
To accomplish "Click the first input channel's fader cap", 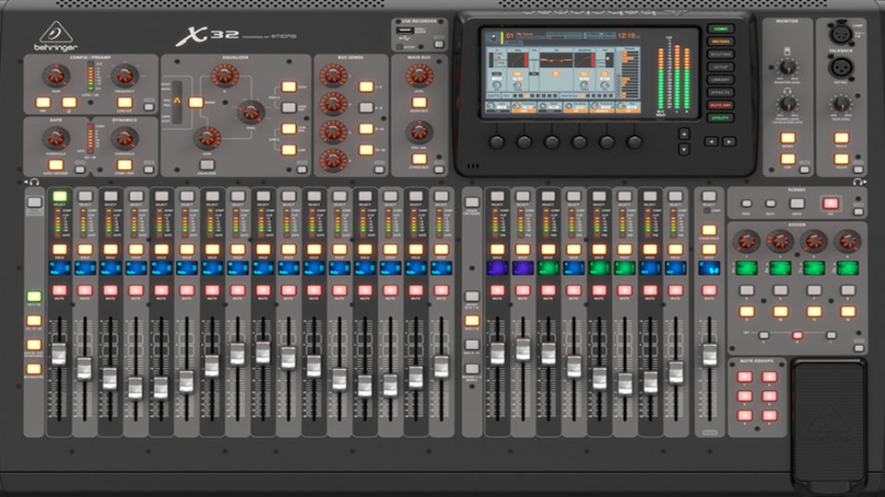I will [x=59, y=353].
